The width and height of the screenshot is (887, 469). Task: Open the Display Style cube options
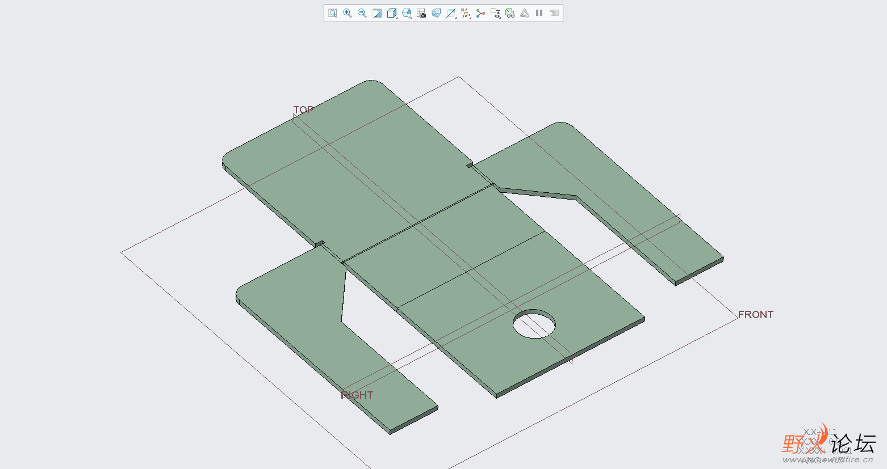pos(392,13)
